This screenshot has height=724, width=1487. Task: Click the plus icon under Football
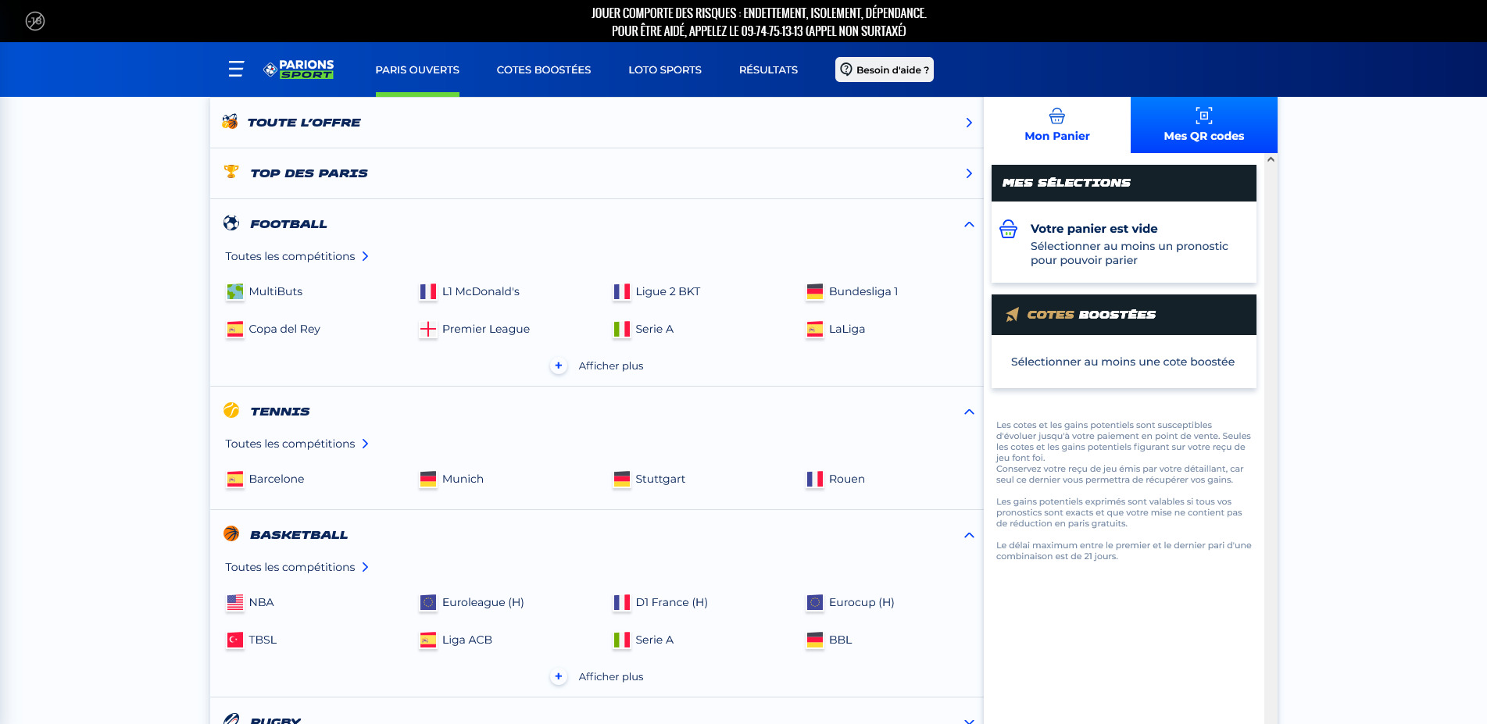point(559,366)
